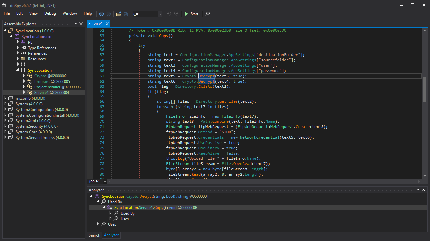The height and width of the screenshot is (241, 430).
Task: Click the Search magnifier icon in toolbar
Action: coord(207,14)
